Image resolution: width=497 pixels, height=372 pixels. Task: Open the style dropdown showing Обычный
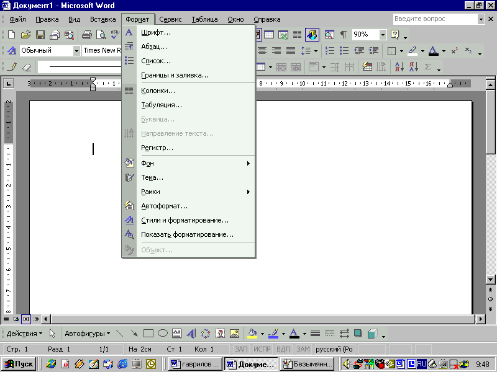coord(76,51)
